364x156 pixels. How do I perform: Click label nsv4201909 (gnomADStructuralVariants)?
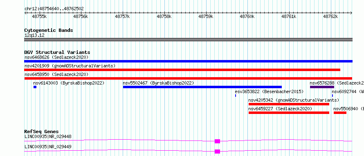[x=70, y=66]
